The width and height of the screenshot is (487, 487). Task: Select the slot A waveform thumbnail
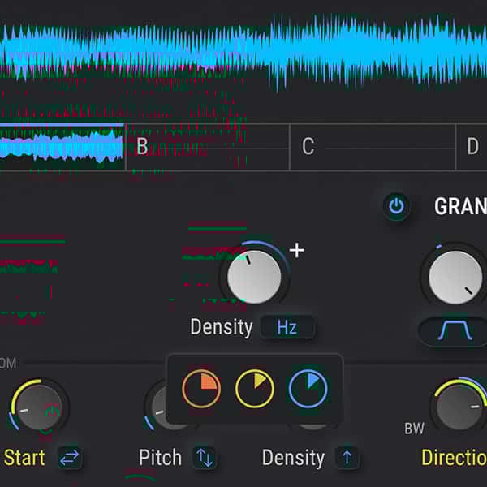point(62,147)
